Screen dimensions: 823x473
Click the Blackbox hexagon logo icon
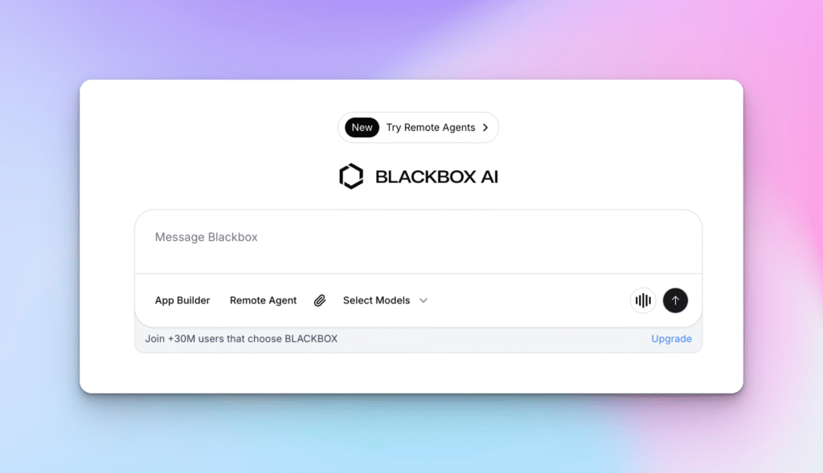coord(351,177)
